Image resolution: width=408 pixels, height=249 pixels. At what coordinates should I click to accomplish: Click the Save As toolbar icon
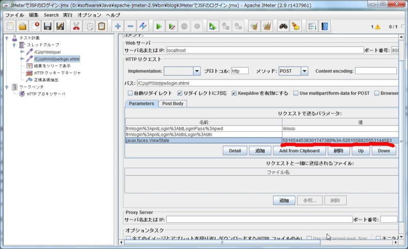[60, 26]
